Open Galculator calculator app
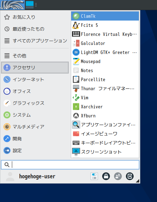Screen dimensions: 157x202 pyautogui.click(x=105, y=43)
